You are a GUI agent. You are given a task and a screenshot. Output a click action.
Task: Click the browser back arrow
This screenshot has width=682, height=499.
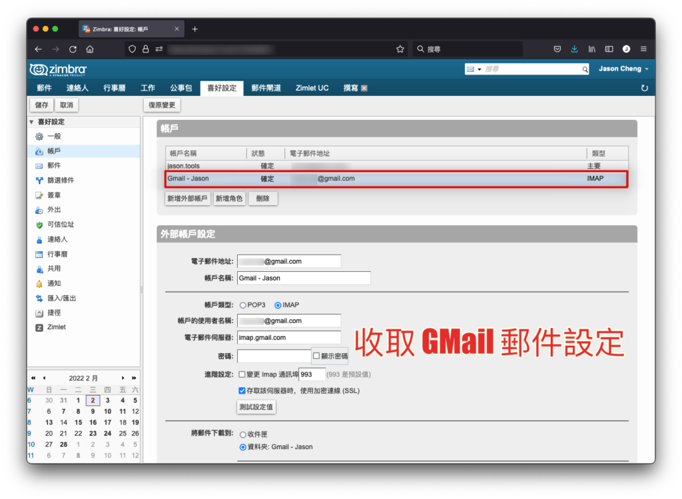38,49
